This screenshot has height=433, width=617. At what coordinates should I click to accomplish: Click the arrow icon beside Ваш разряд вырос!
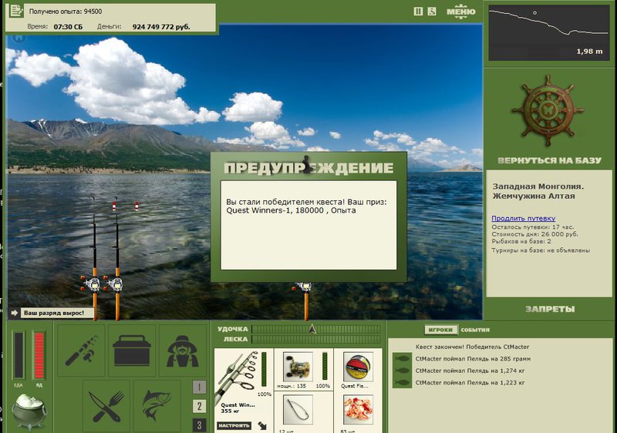(x=15, y=313)
